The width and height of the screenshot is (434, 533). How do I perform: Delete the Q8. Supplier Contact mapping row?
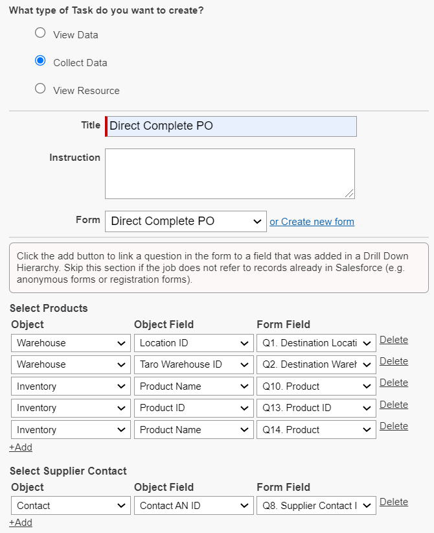pos(394,502)
